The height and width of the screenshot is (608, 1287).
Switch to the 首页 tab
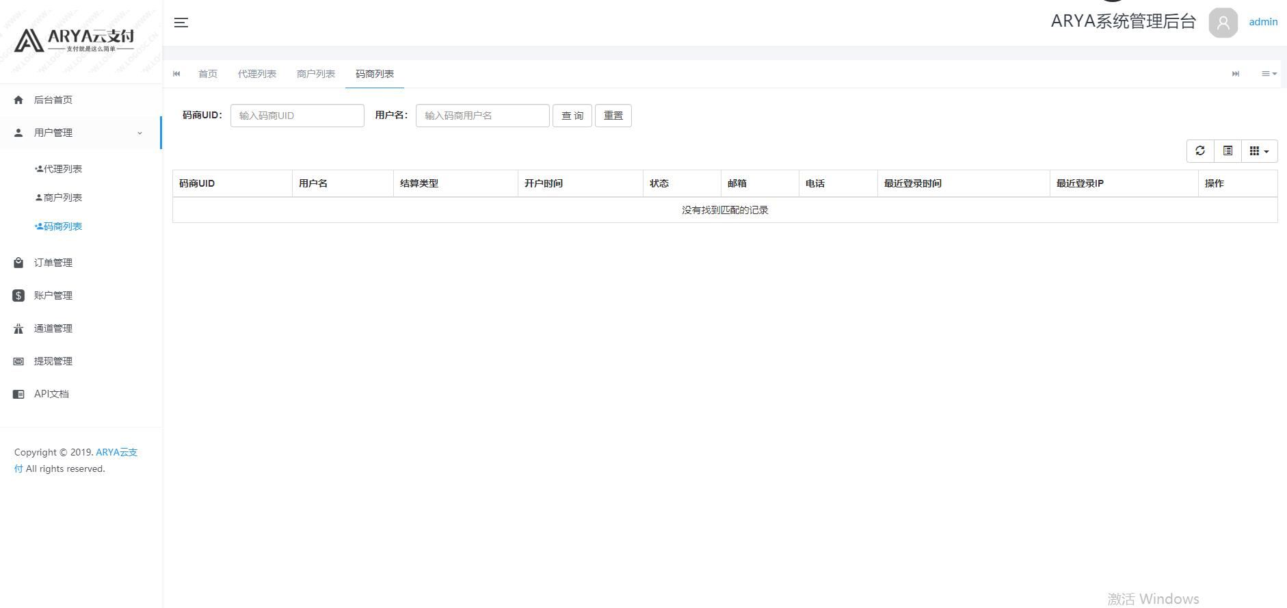(x=208, y=74)
